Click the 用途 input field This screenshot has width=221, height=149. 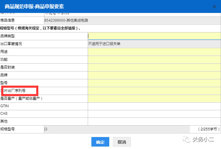click(154, 52)
